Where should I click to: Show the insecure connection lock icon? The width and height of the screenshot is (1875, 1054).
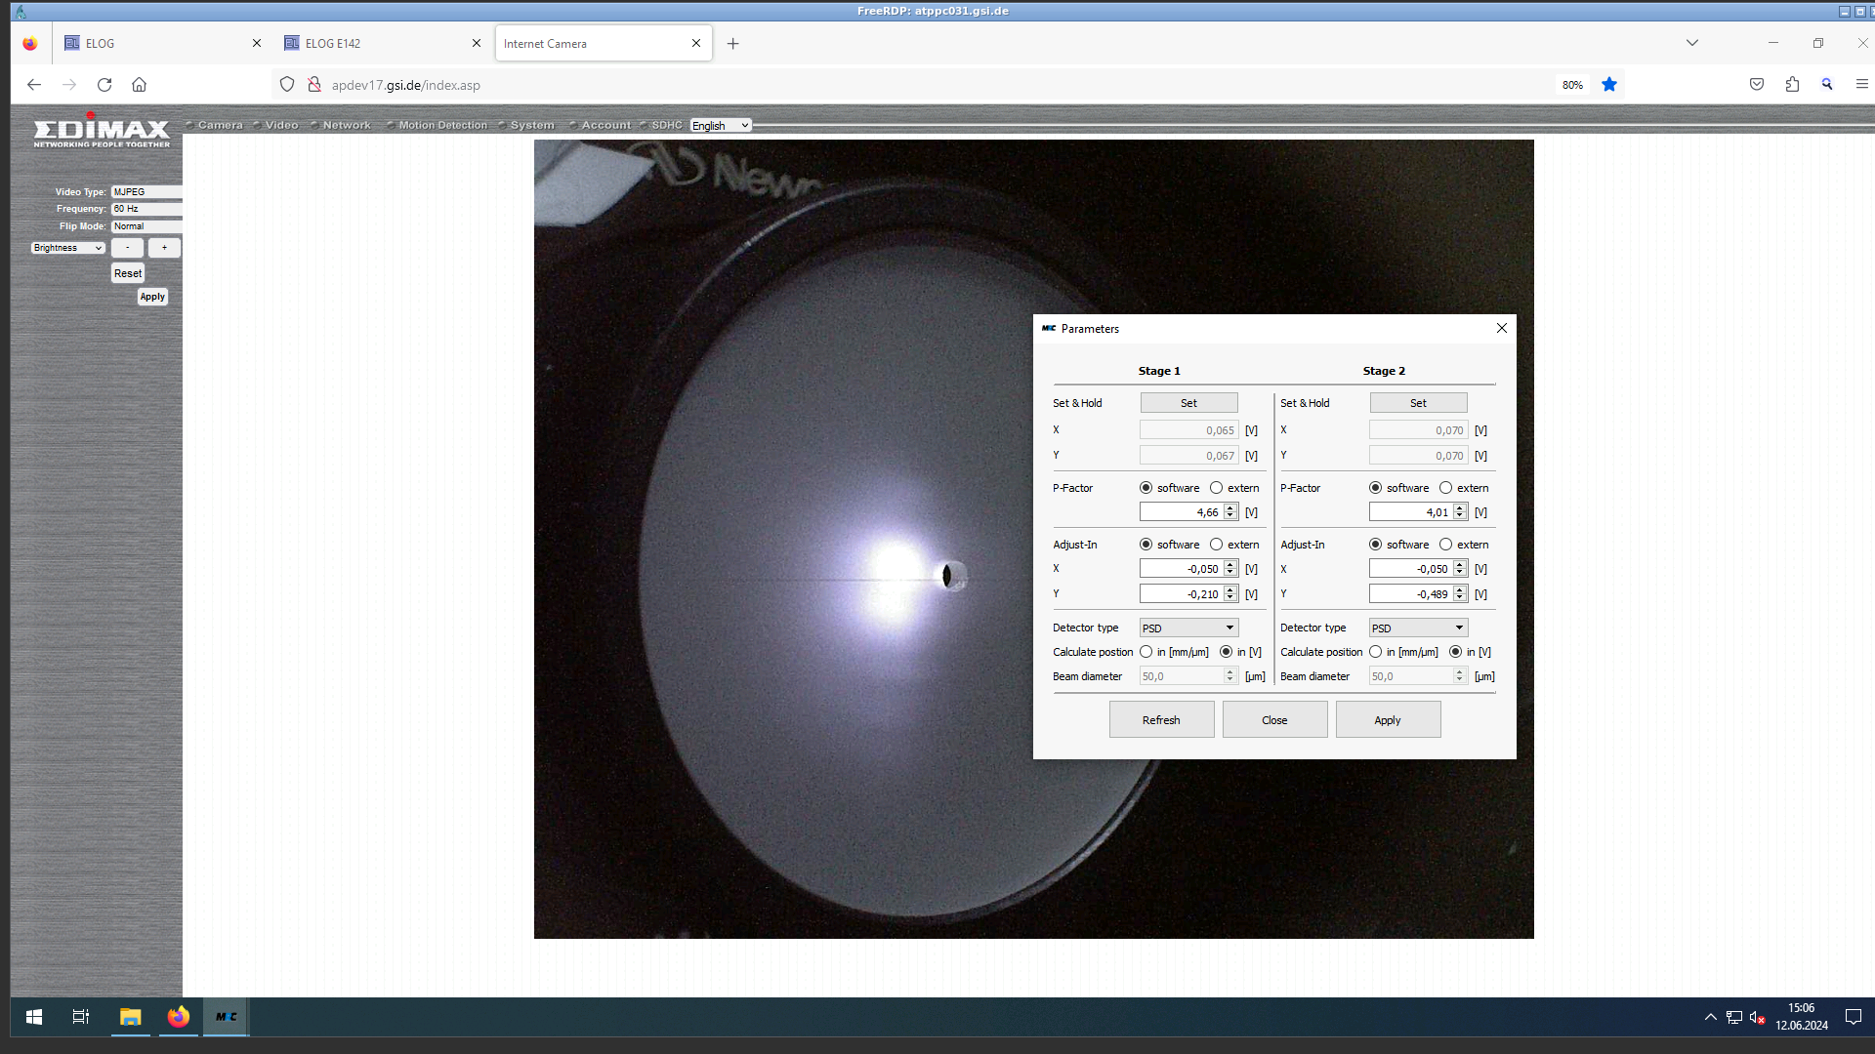314,85
